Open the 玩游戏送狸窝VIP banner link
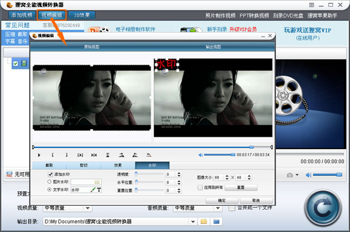 (x=307, y=30)
